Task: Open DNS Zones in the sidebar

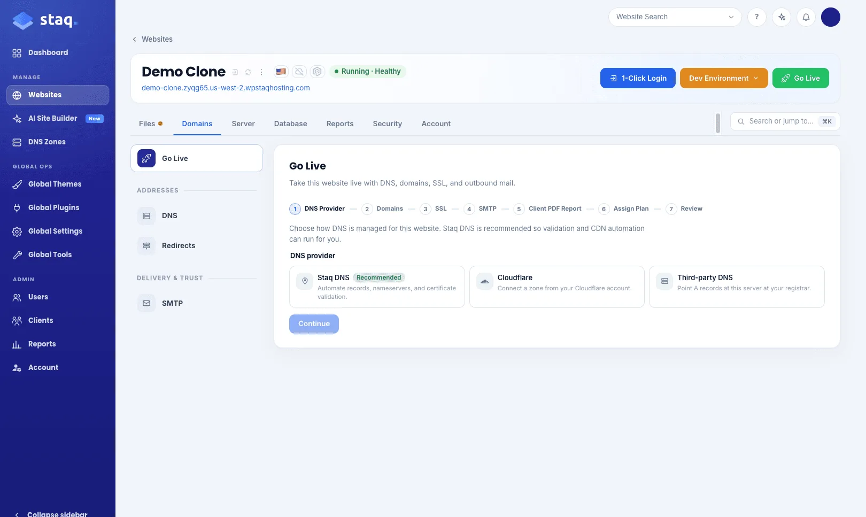Action: (x=58, y=142)
